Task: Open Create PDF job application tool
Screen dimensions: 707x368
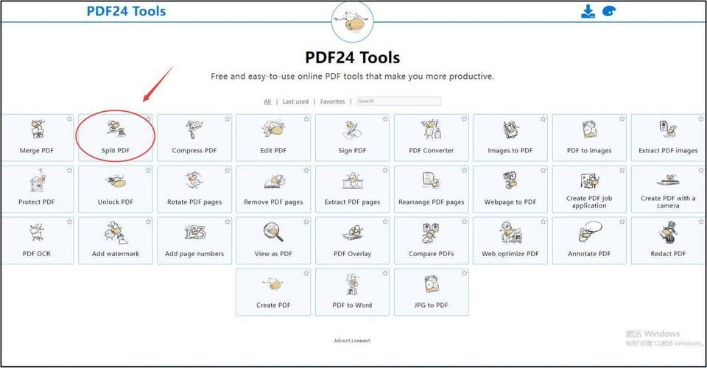Action: tap(589, 189)
